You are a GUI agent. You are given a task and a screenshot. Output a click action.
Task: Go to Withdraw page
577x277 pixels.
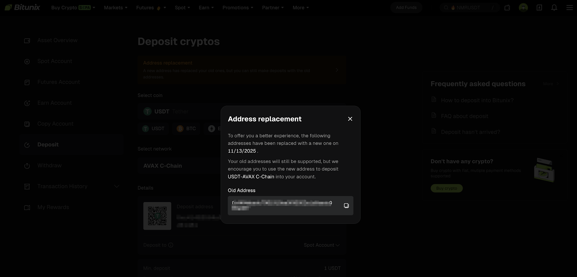(49, 166)
